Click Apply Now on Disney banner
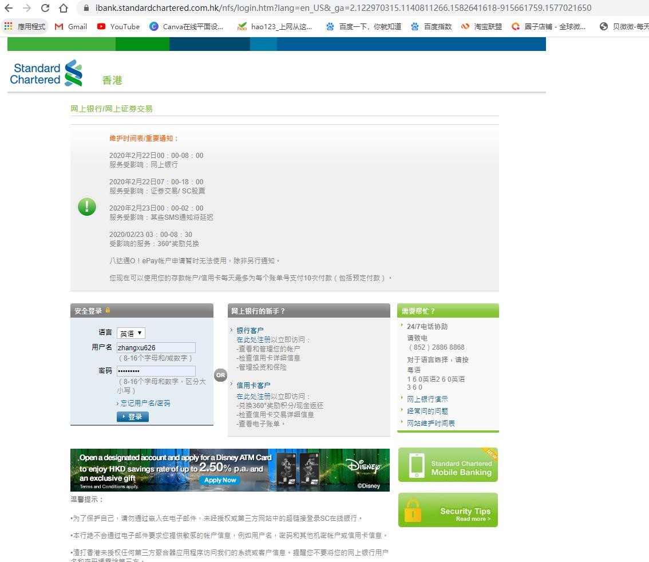 [x=220, y=480]
